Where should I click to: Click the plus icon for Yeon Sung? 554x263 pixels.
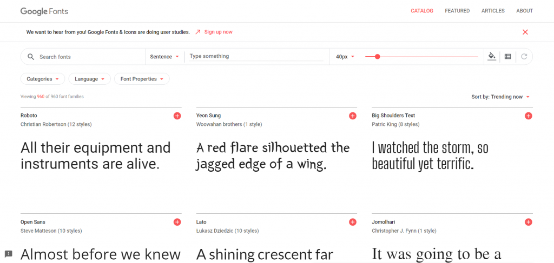tap(353, 116)
